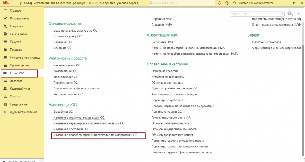Viewport: 305px width, 162px height.
Task: Open Модернизация ОС
Action: pos(66,77)
